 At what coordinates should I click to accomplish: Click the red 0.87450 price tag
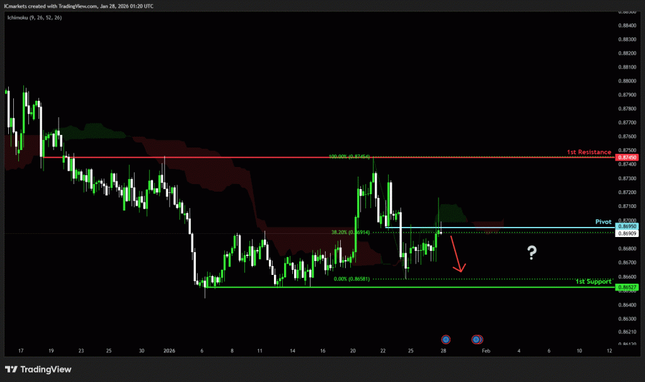(x=628, y=157)
